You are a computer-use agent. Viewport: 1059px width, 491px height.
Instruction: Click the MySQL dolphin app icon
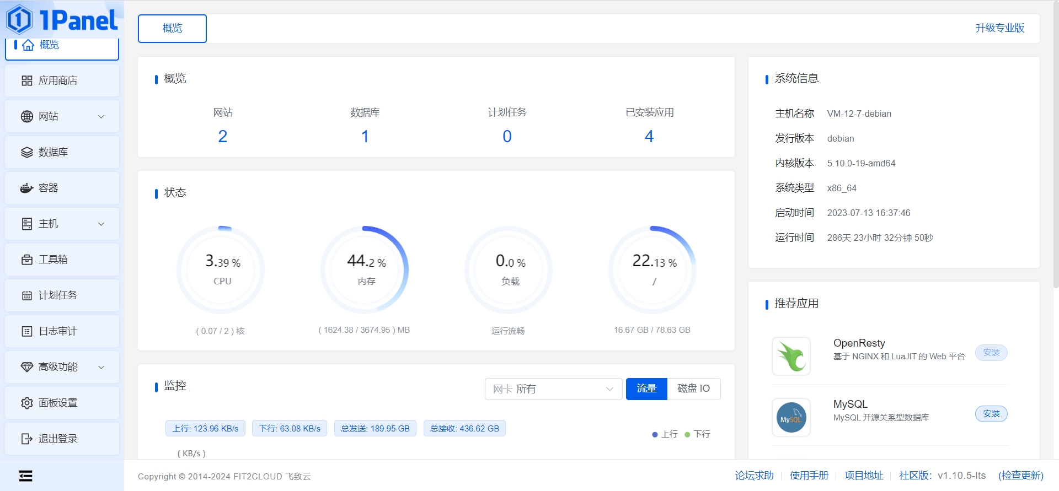point(791,417)
